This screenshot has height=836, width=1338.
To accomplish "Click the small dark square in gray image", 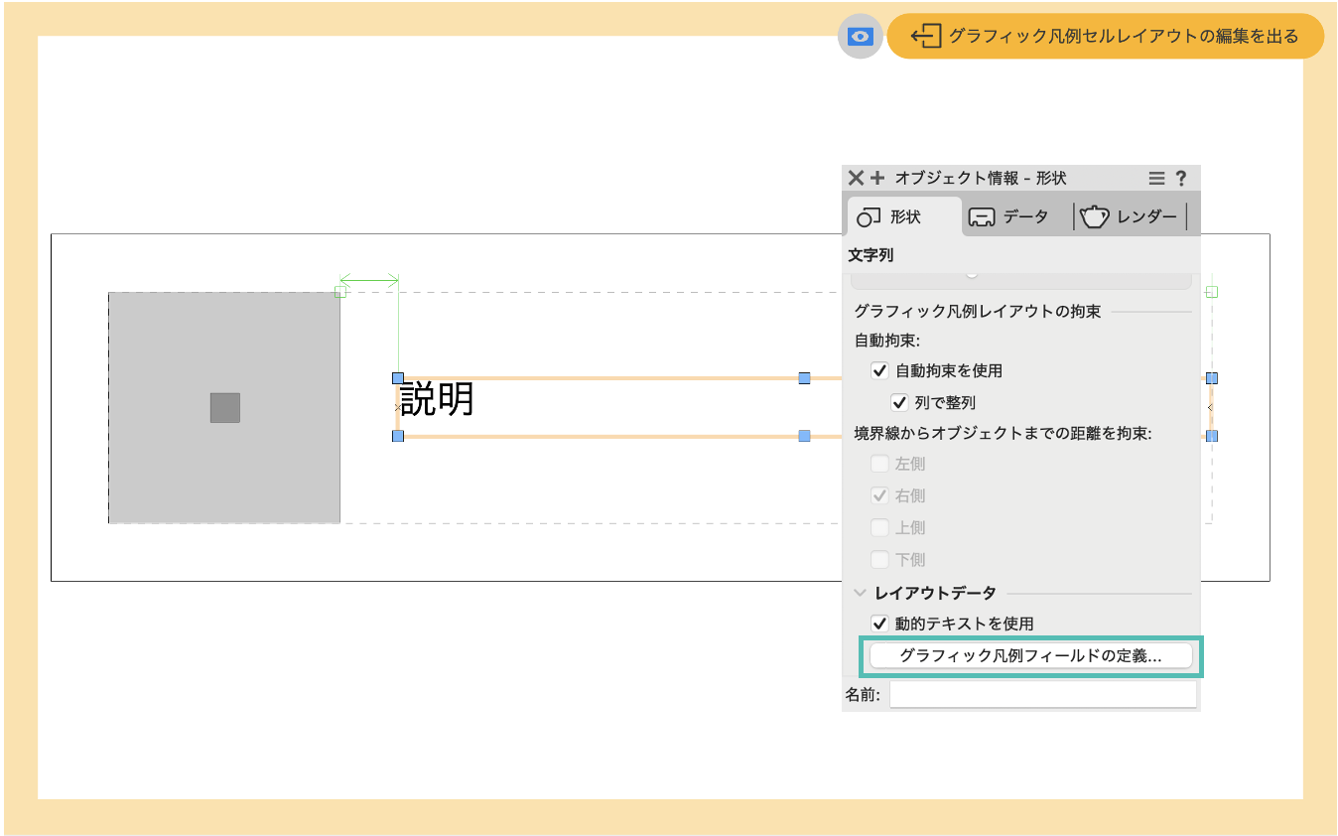I will (225, 407).
